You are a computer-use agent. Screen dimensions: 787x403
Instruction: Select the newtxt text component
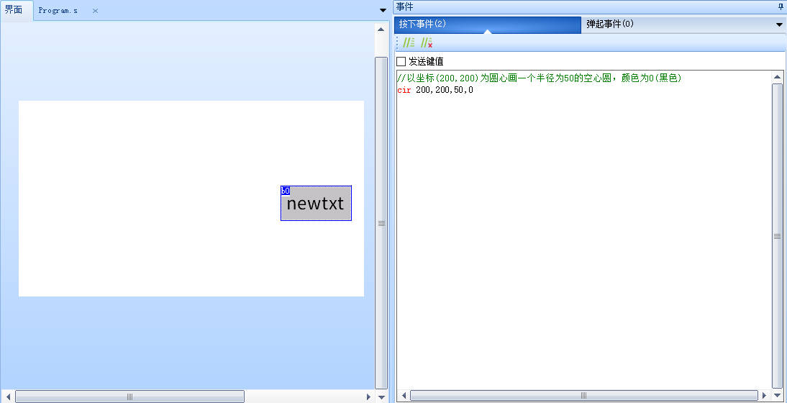[316, 204]
